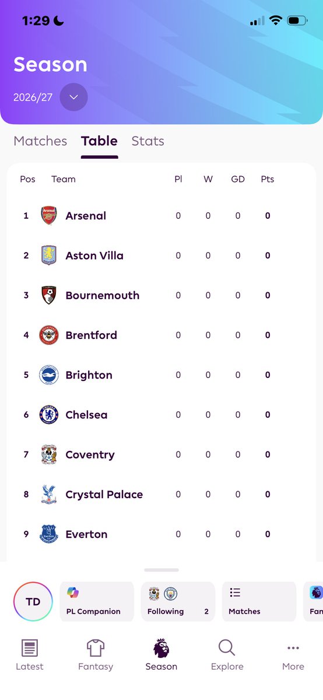The width and height of the screenshot is (323, 700).
Task: Switch to the Stats tab
Action: pos(148,141)
